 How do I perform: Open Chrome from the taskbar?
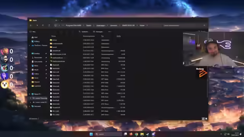pyautogui.click(x=136, y=134)
